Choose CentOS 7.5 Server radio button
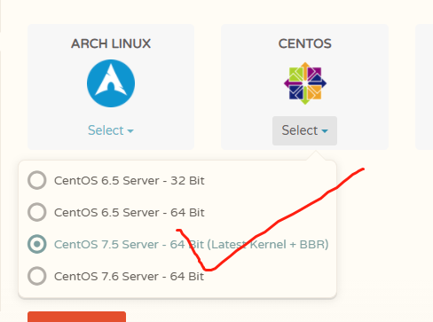 click(x=37, y=244)
